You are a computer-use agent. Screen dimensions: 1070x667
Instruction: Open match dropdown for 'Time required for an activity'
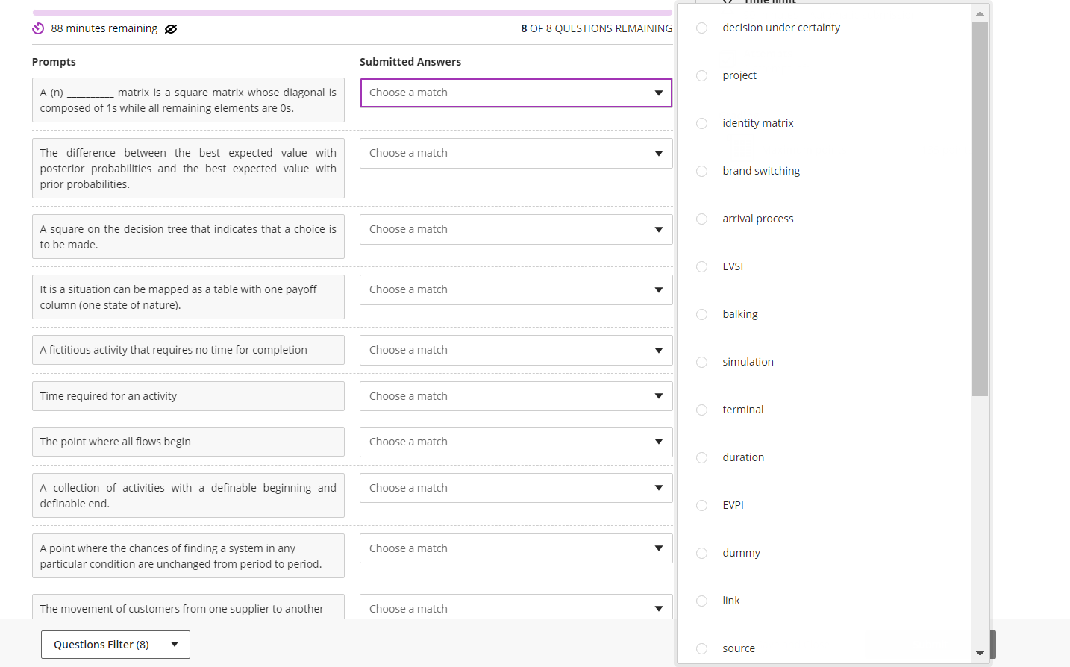pyautogui.click(x=516, y=396)
